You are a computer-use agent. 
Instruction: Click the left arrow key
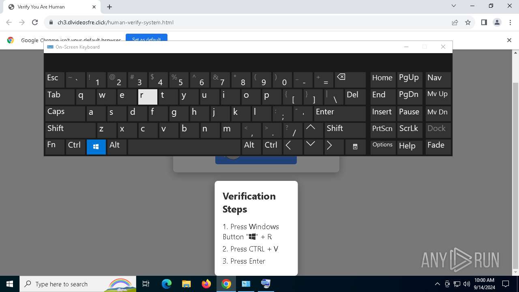tap(292, 147)
